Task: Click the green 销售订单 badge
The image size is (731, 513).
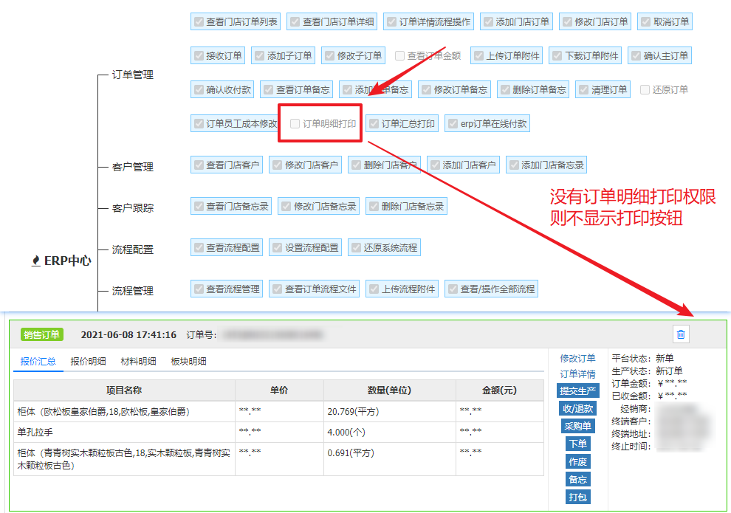Action: click(42, 334)
